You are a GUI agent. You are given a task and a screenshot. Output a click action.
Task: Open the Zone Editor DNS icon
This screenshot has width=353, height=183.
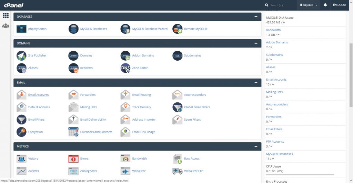125,68
